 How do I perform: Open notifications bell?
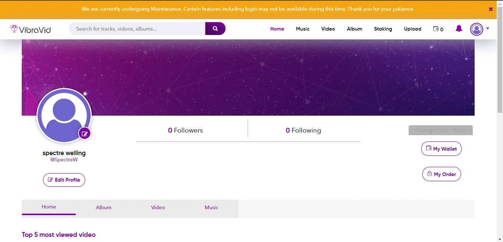[x=459, y=28]
